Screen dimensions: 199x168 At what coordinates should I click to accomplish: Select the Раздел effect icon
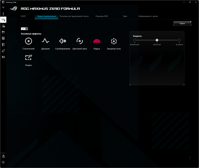click(x=28, y=57)
